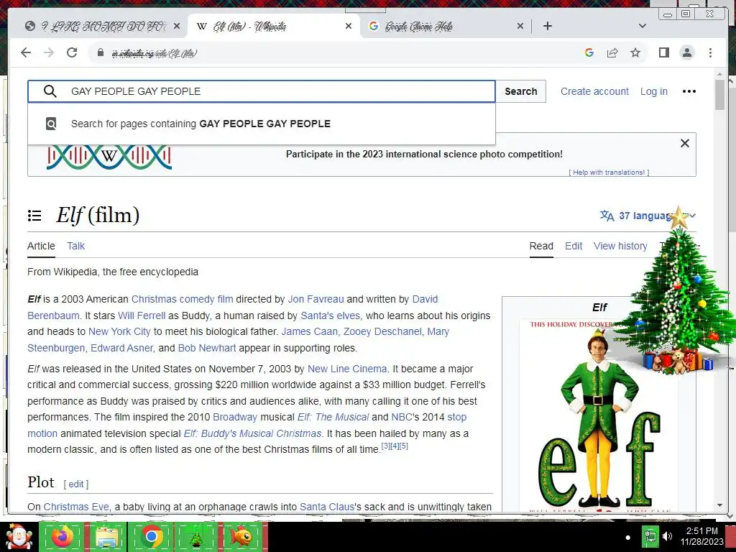Go back using Chrome's back arrow
Image resolution: width=736 pixels, height=552 pixels.
(x=26, y=52)
